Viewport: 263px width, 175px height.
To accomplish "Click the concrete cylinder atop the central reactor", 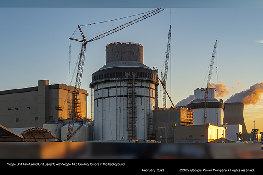I will click(124, 53).
